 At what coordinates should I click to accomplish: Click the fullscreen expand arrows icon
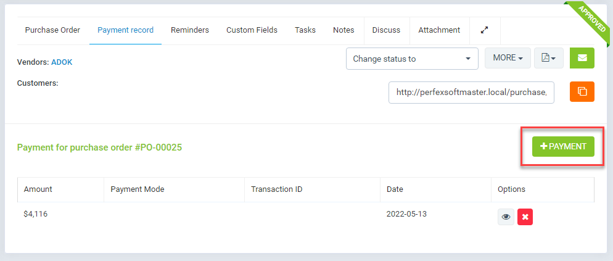[x=484, y=30]
